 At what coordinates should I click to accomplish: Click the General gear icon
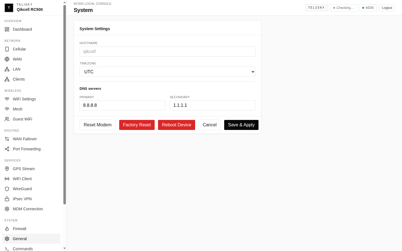[x=7, y=239]
